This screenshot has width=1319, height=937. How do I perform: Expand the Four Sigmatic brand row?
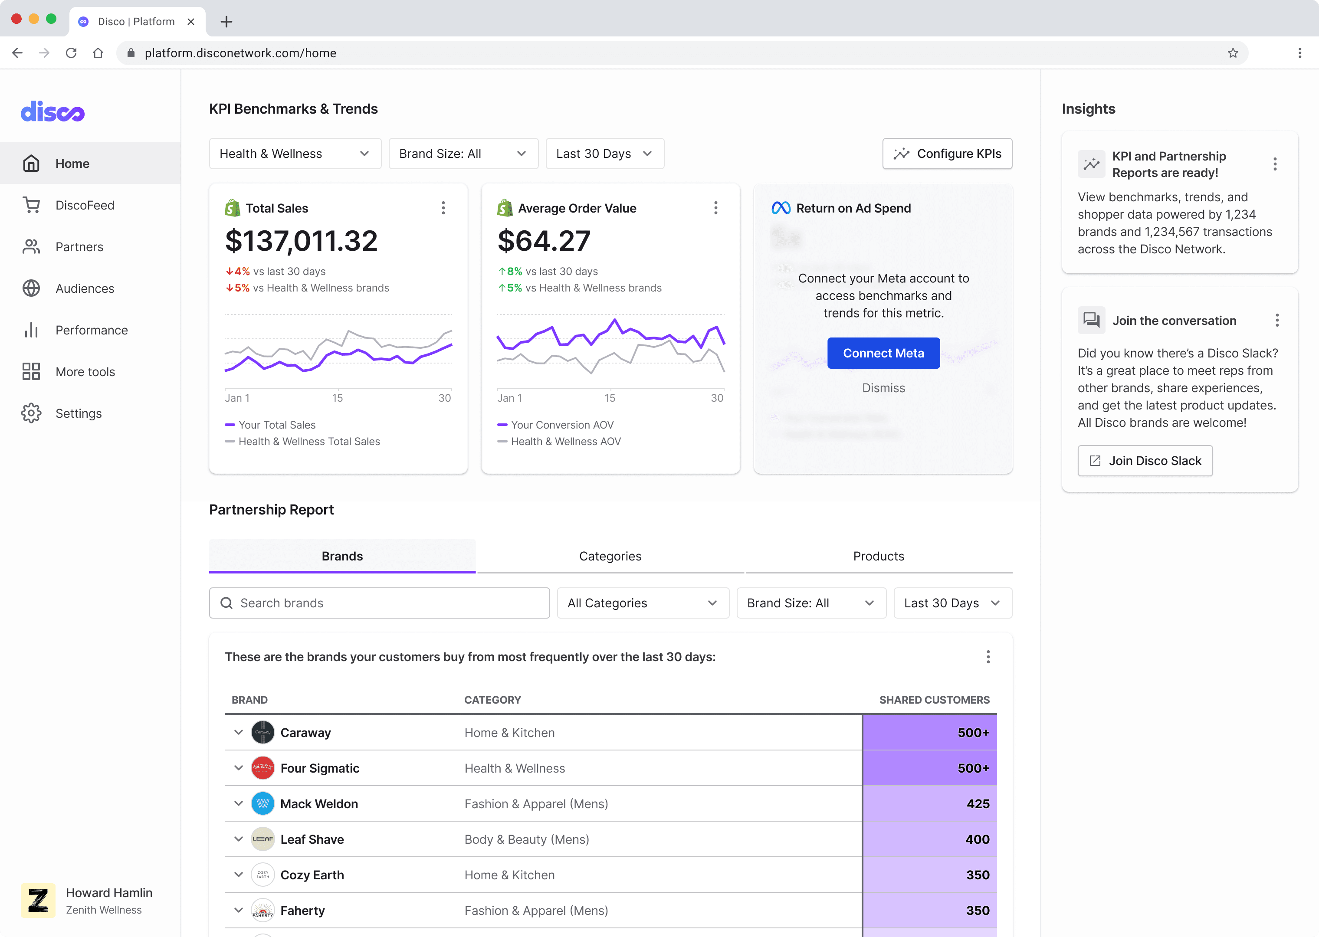tap(238, 768)
